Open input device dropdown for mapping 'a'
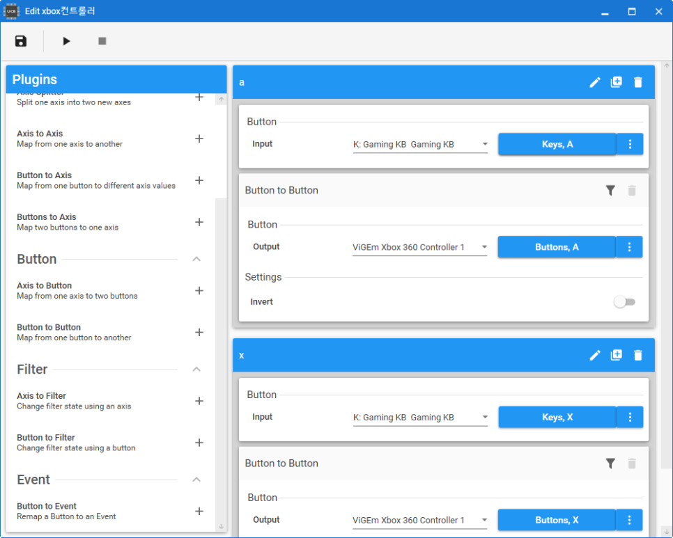The image size is (673, 538). tap(420, 145)
